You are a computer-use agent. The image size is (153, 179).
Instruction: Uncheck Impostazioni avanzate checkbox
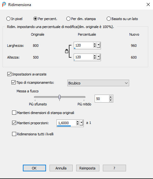(x=9, y=74)
